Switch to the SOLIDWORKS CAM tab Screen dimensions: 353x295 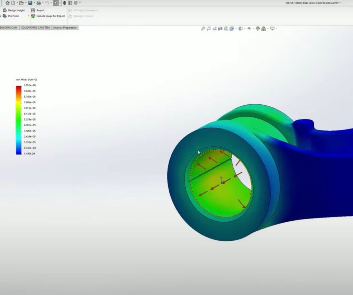9,28
